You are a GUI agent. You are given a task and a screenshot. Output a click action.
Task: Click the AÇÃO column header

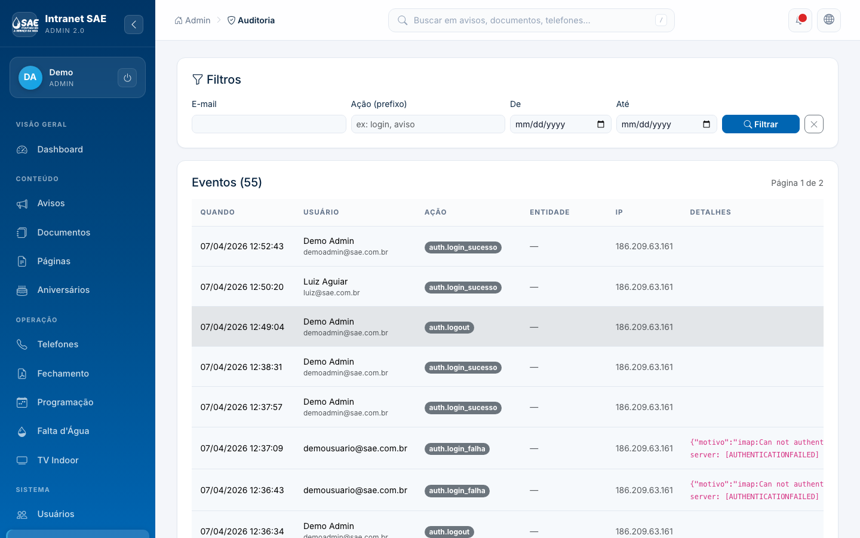pos(435,212)
